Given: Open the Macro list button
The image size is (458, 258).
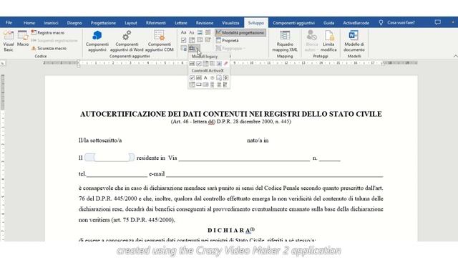Looking at the screenshot, I should (x=23, y=39).
